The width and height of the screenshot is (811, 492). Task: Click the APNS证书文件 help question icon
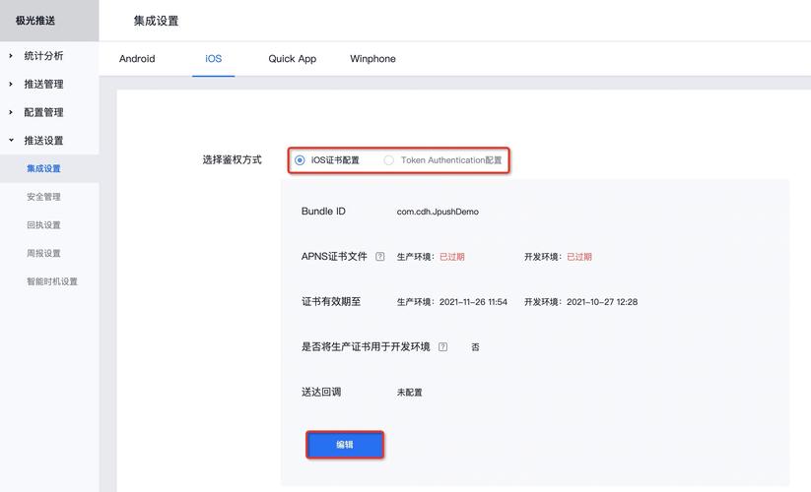pos(380,257)
